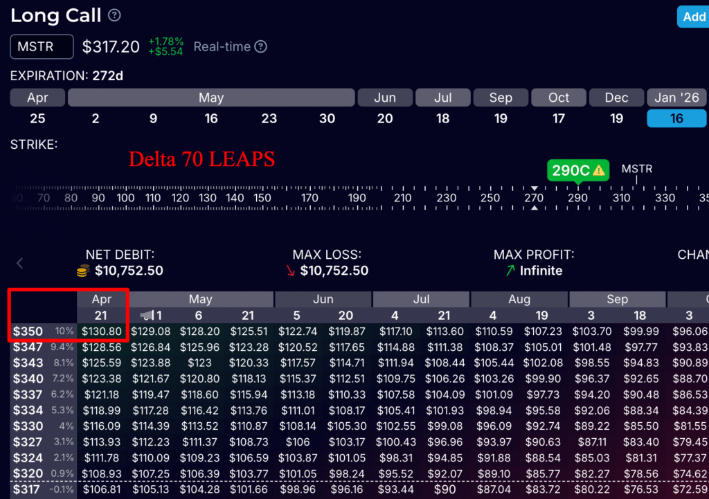Select the Jun expiration month tab

click(x=385, y=98)
